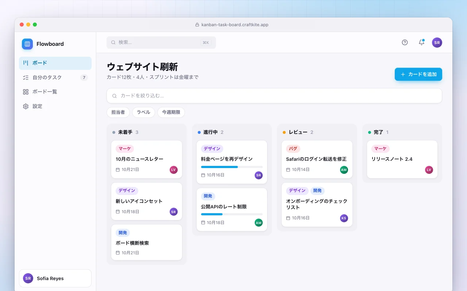Click progress bar on 公開APIのレート制限 card
The image size is (467, 291).
232,214
